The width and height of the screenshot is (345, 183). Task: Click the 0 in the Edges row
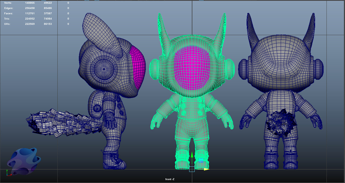point(68,8)
